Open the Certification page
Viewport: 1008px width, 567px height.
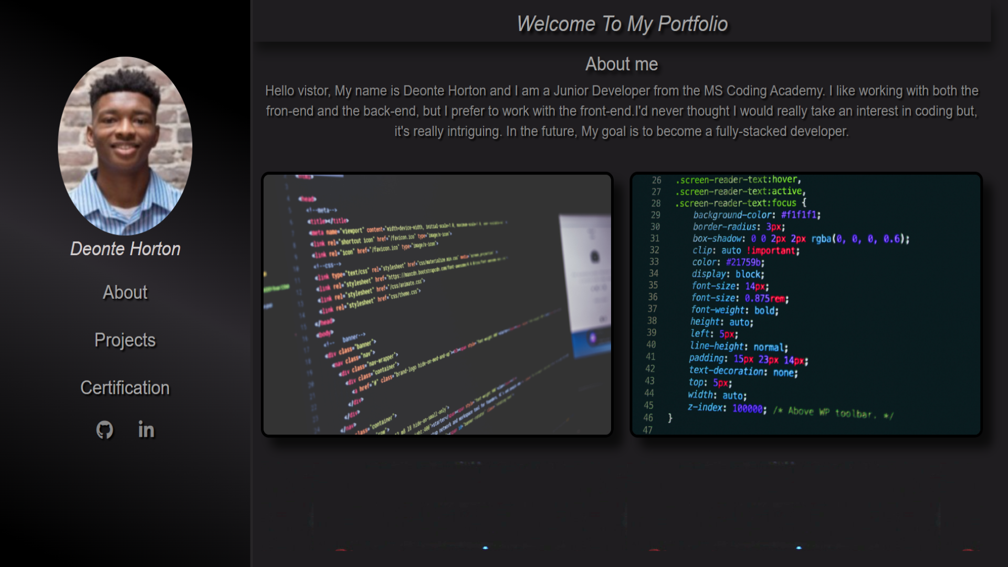click(124, 387)
